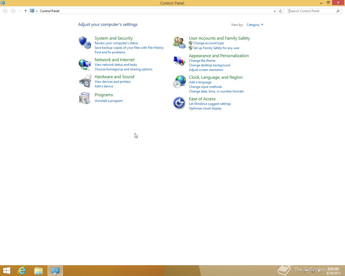Open Ease of Access heading
Screen dimensions: 345x276
coord(202,99)
